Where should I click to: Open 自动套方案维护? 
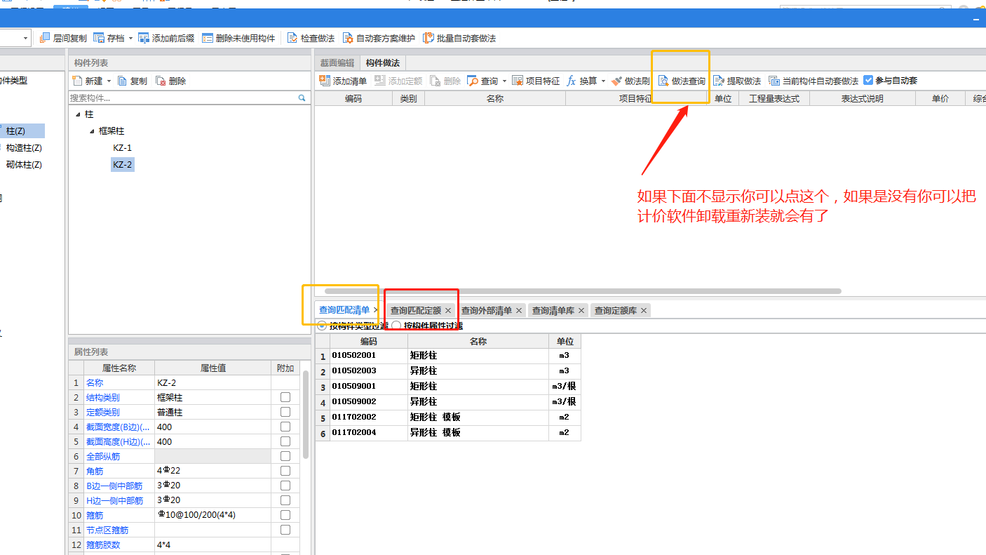tap(379, 38)
